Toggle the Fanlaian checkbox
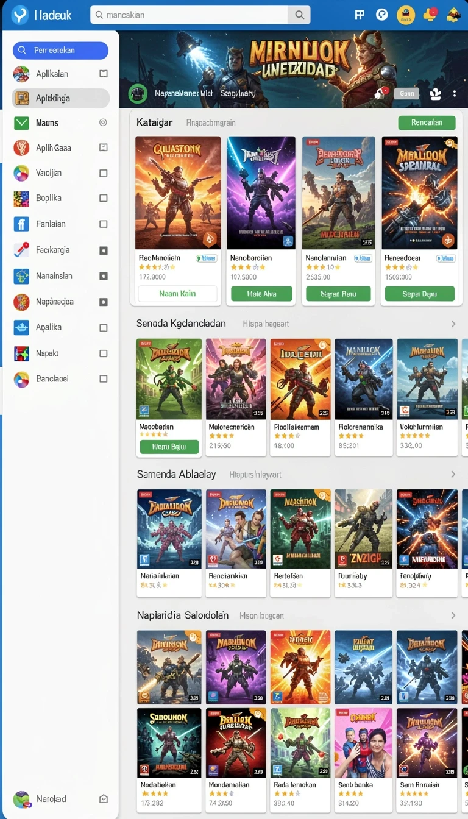 coord(104,224)
